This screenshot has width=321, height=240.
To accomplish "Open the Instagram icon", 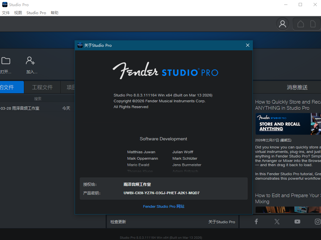I will coord(317,222).
